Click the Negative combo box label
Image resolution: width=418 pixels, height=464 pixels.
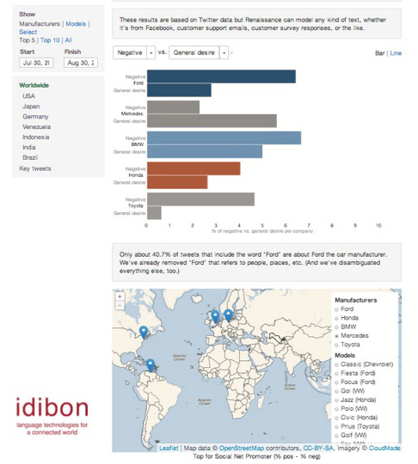[130, 52]
